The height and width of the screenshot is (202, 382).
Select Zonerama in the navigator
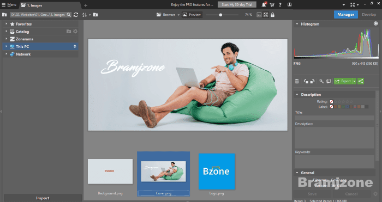(25, 39)
